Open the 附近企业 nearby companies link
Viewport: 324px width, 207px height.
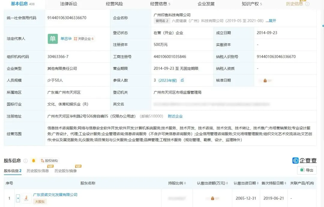click(175, 116)
